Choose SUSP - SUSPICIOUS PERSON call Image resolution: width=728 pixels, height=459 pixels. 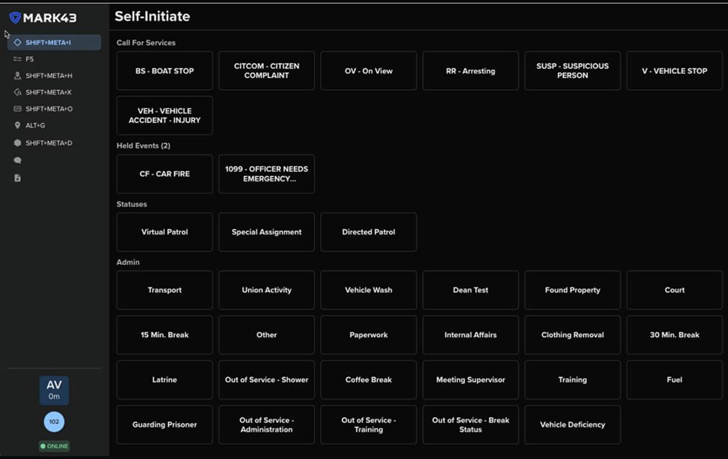(x=572, y=71)
